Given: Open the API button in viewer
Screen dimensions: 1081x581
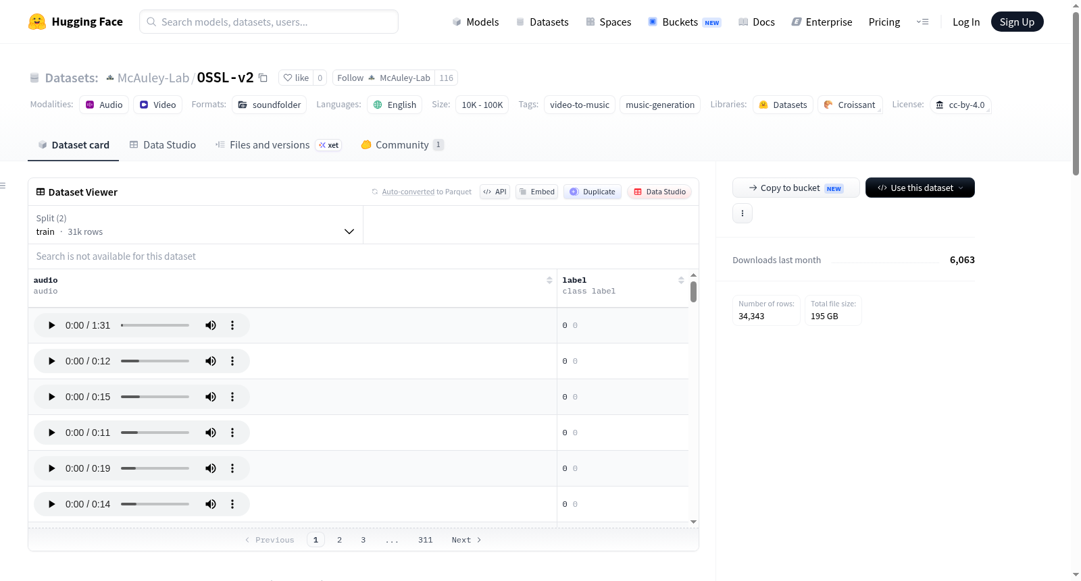Looking at the screenshot, I should (495, 192).
